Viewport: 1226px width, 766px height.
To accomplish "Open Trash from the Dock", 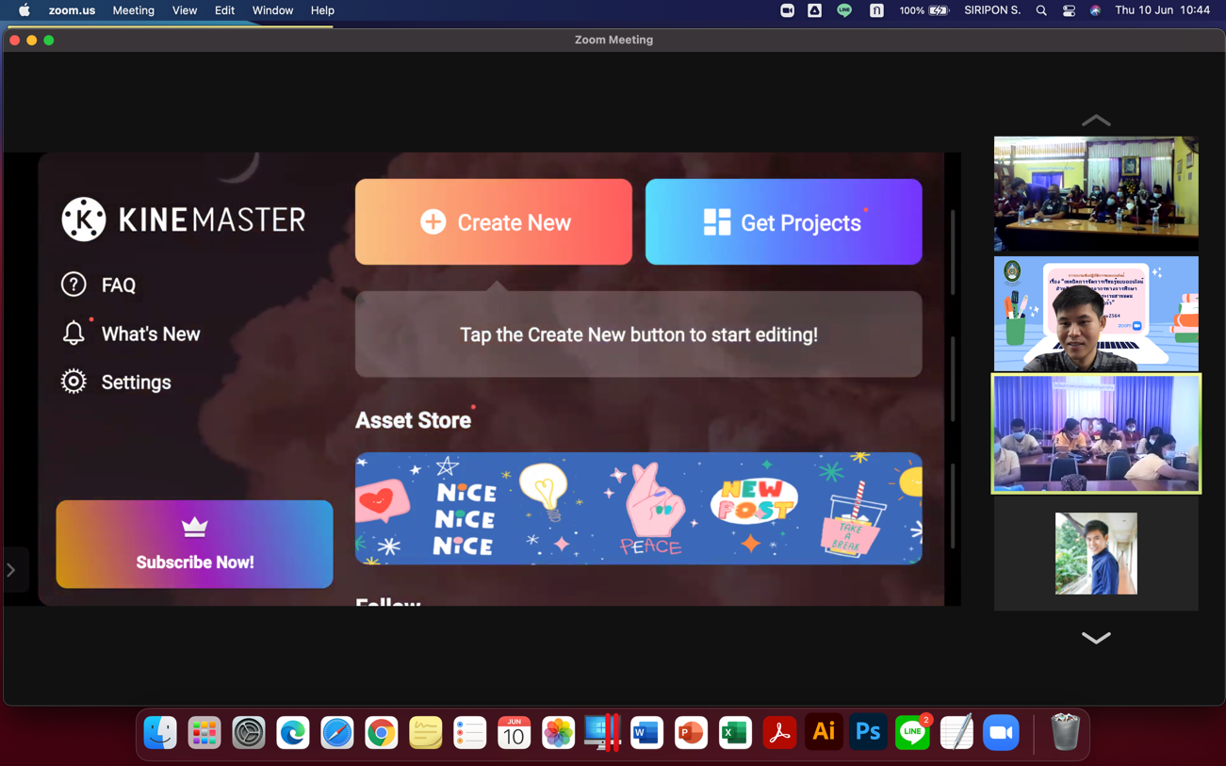I will coord(1065,733).
